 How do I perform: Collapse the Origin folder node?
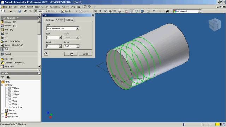pos(2,85)
